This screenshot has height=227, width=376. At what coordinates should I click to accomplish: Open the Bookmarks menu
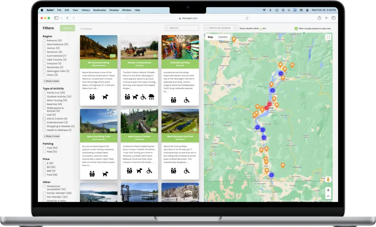[100, 10]
